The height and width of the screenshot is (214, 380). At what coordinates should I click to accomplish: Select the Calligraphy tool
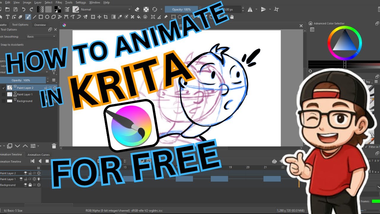click(20, 17)
